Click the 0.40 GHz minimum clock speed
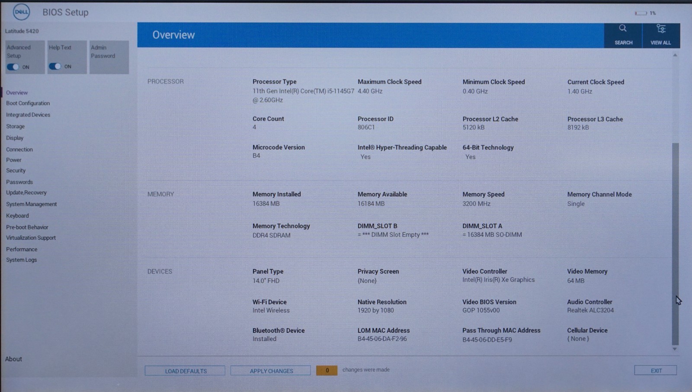The height and width of the screenshot is (392, 692). click(475, 91)
